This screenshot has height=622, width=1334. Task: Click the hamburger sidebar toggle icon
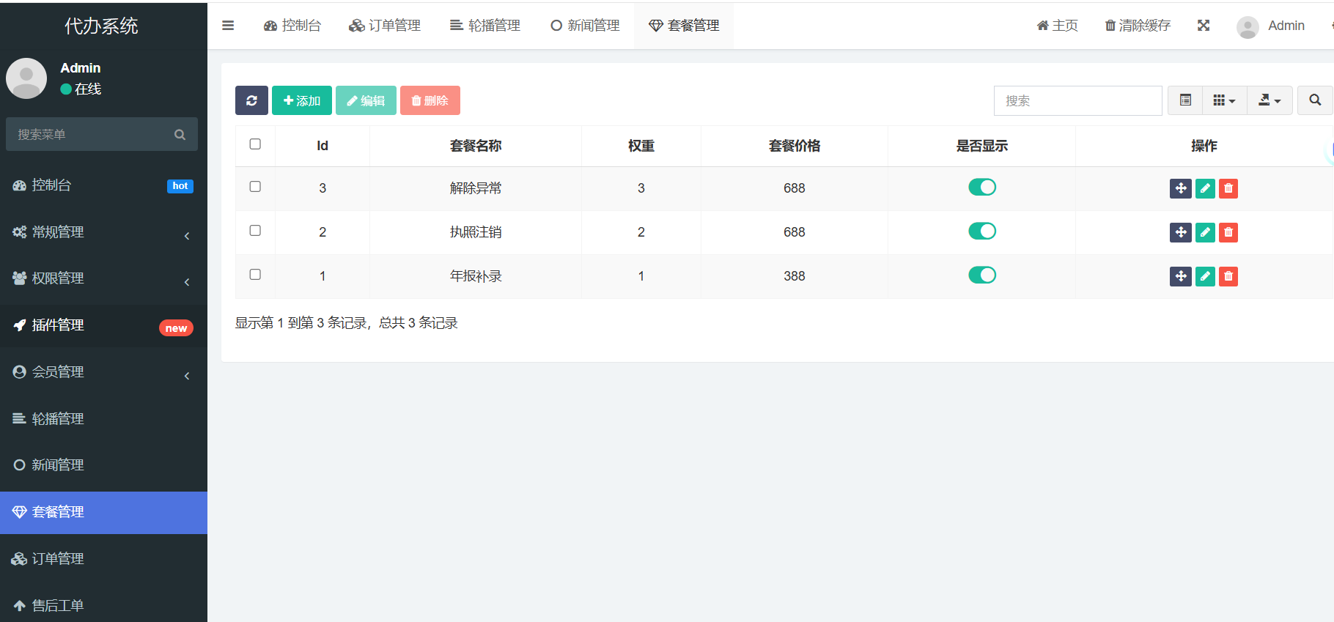(228, 26)
